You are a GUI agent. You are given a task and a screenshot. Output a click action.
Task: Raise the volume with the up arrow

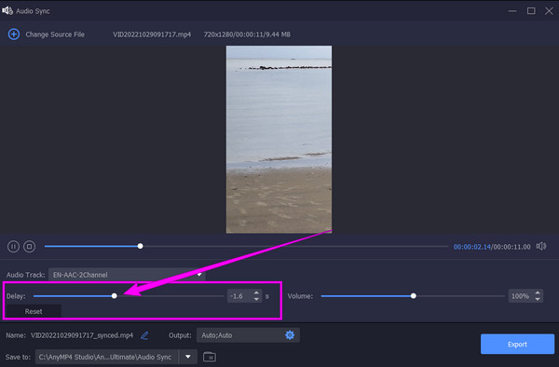point(538,292)
